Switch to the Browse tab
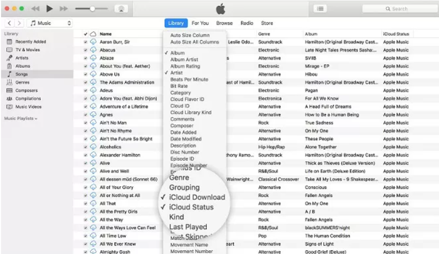The height and width of the screenshot is (254, 439). coord(224,23)
